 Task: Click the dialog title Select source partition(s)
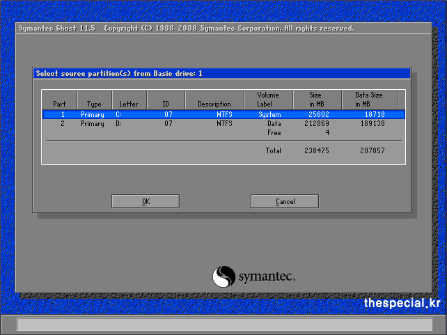[119, 74]
